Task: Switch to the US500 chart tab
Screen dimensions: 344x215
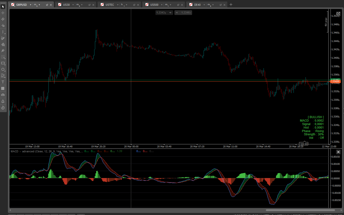Action: (x=154, y=5)
